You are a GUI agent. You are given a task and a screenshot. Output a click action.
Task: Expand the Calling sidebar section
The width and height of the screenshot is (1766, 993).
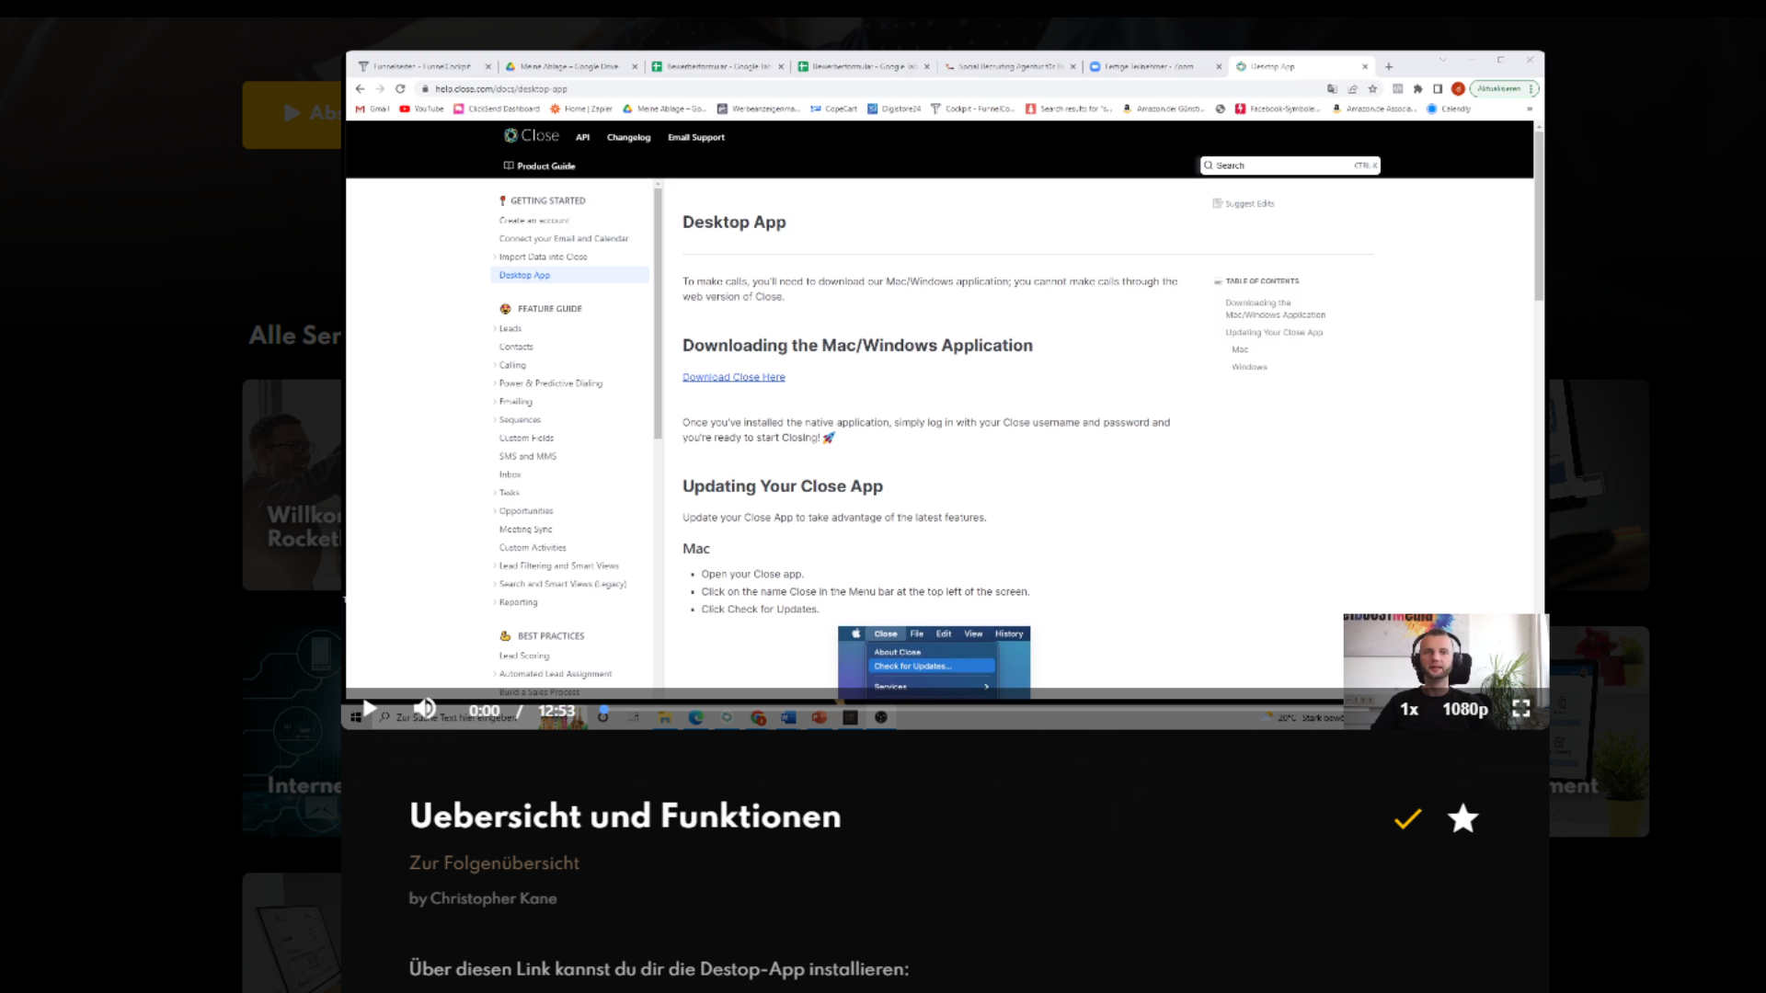pyautogui.click(x=512, y=365)
